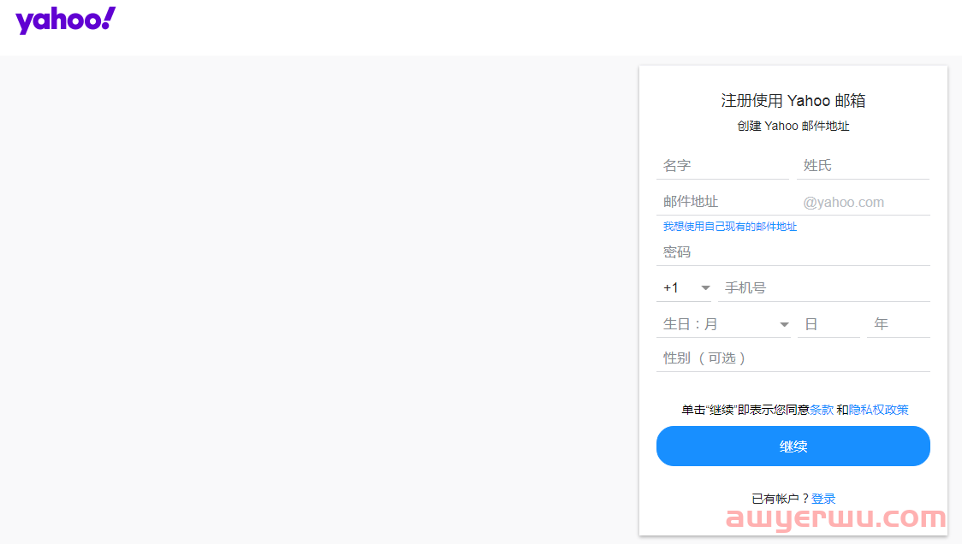Click the 注册使用 Yahoo 邮箱 heading
The width and height of the screenshot is (962, 544).
click(793, 101)
